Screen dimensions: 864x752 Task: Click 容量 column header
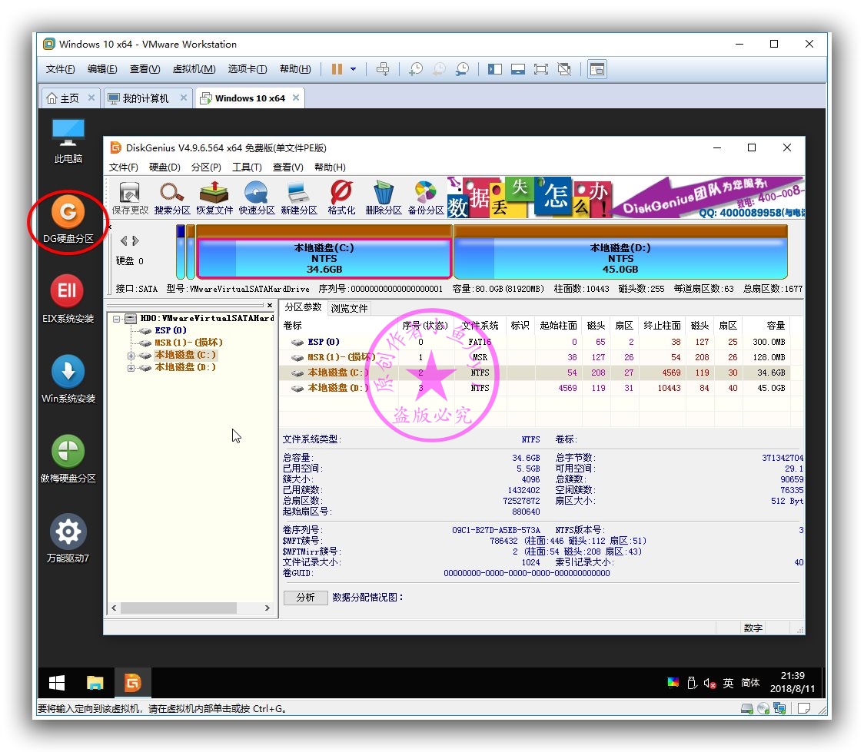pyautogui.click(x=766, y=326)
